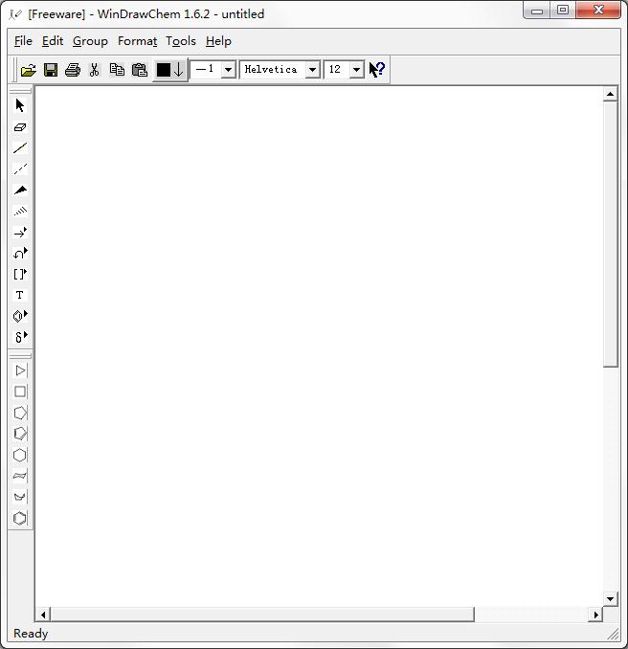628x649 pixels.
Task: Click the horizontal scrollbar left arrow
Action: [x=43, y=615]
